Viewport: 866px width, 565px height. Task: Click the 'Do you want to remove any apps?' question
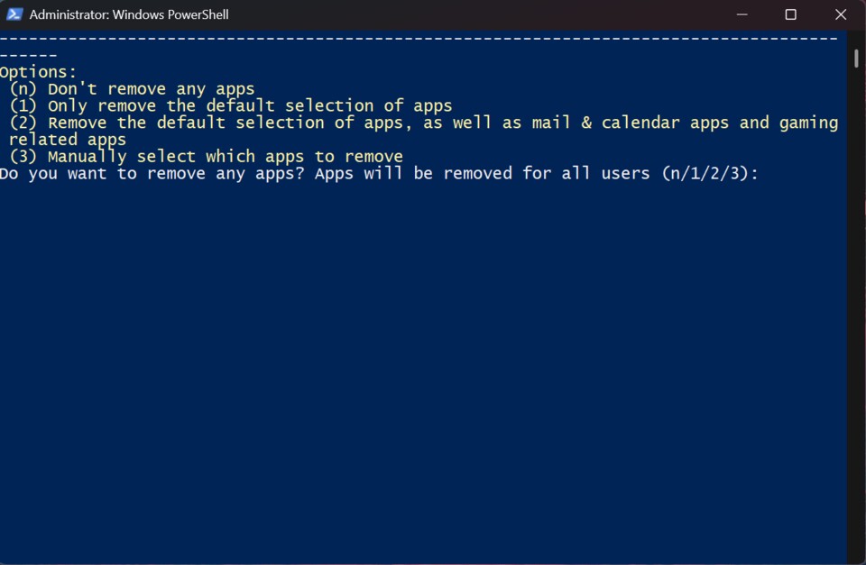tap(153, 174)
